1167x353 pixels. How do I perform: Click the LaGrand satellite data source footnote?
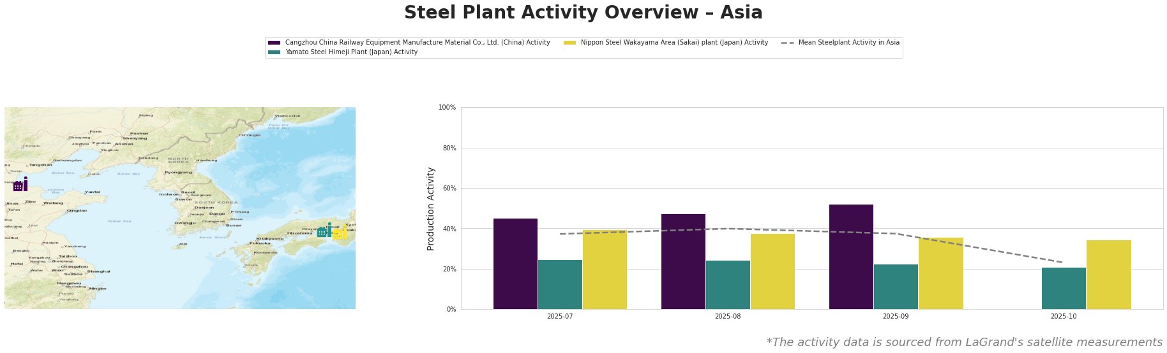964,342
